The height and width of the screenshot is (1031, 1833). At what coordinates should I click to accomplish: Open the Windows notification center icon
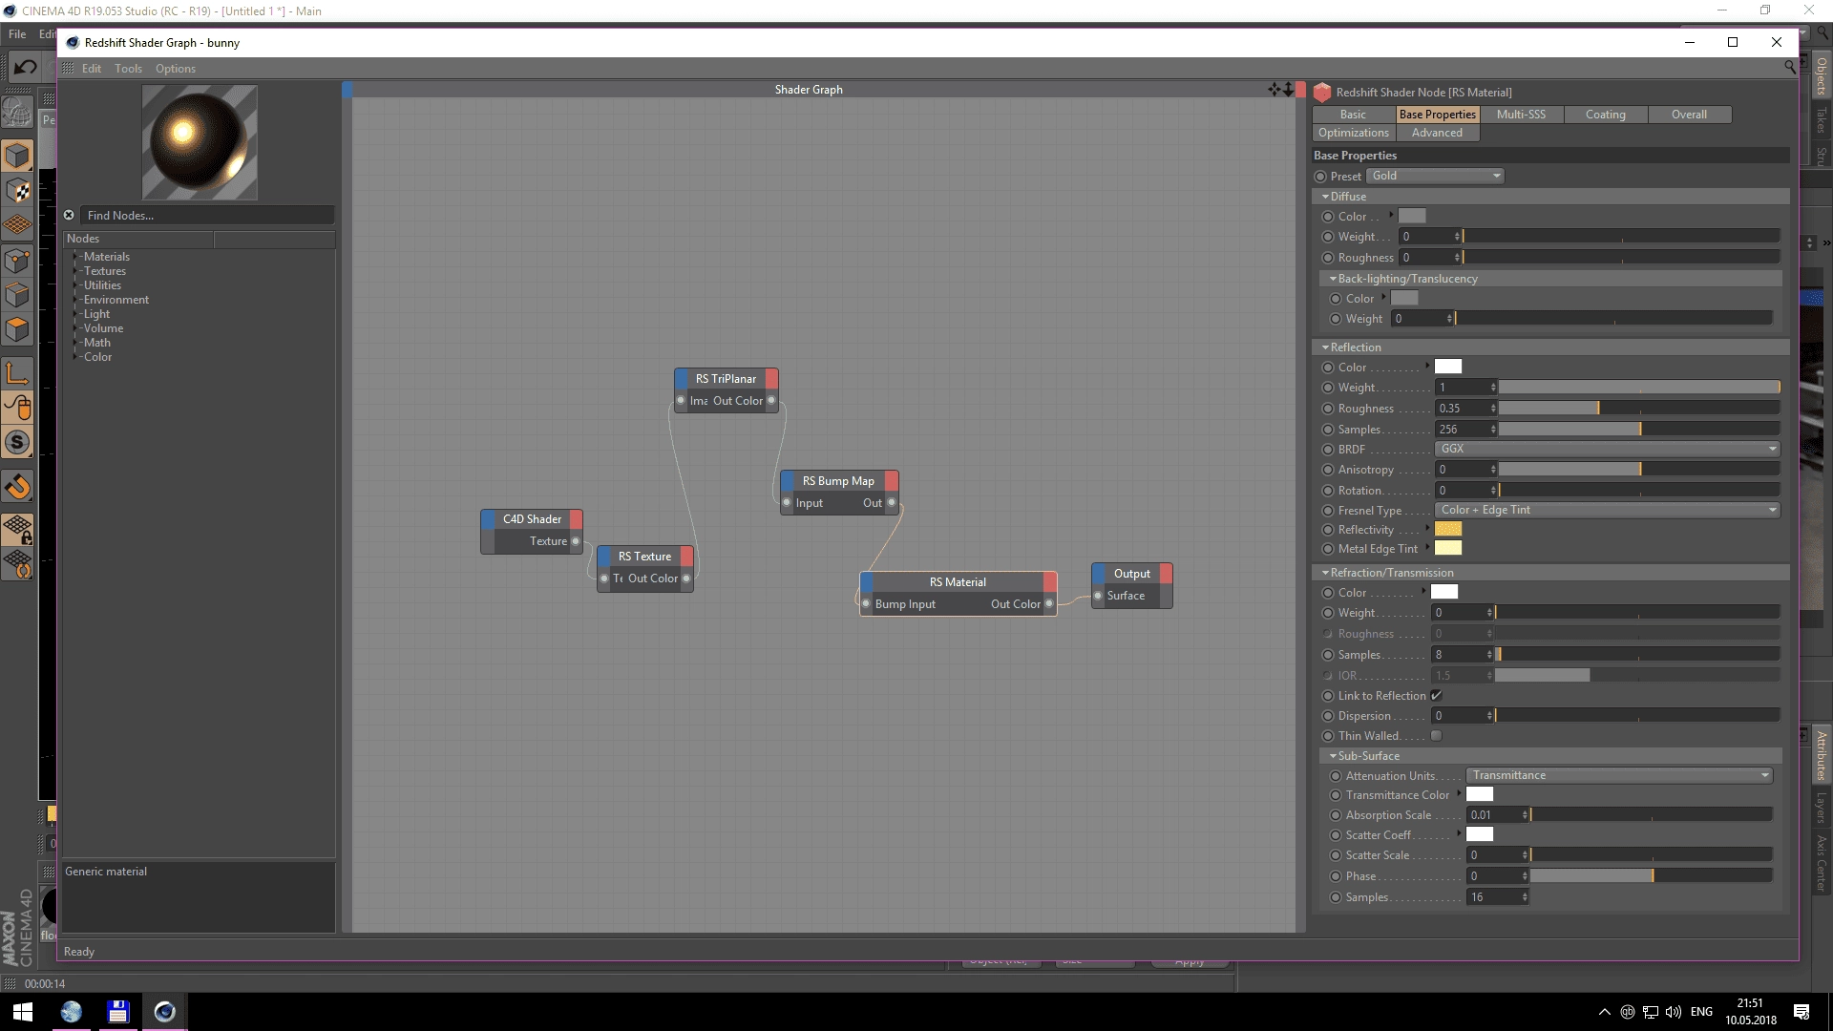click(x=1801, y=1012)
